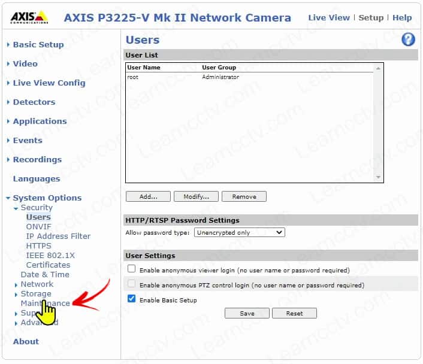Open the About page link
423x364 pixels.
point(26,341)
